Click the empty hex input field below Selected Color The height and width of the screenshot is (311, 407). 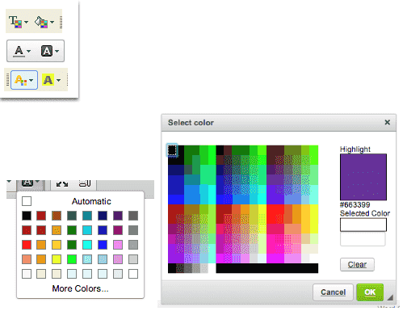coord(363,239)
